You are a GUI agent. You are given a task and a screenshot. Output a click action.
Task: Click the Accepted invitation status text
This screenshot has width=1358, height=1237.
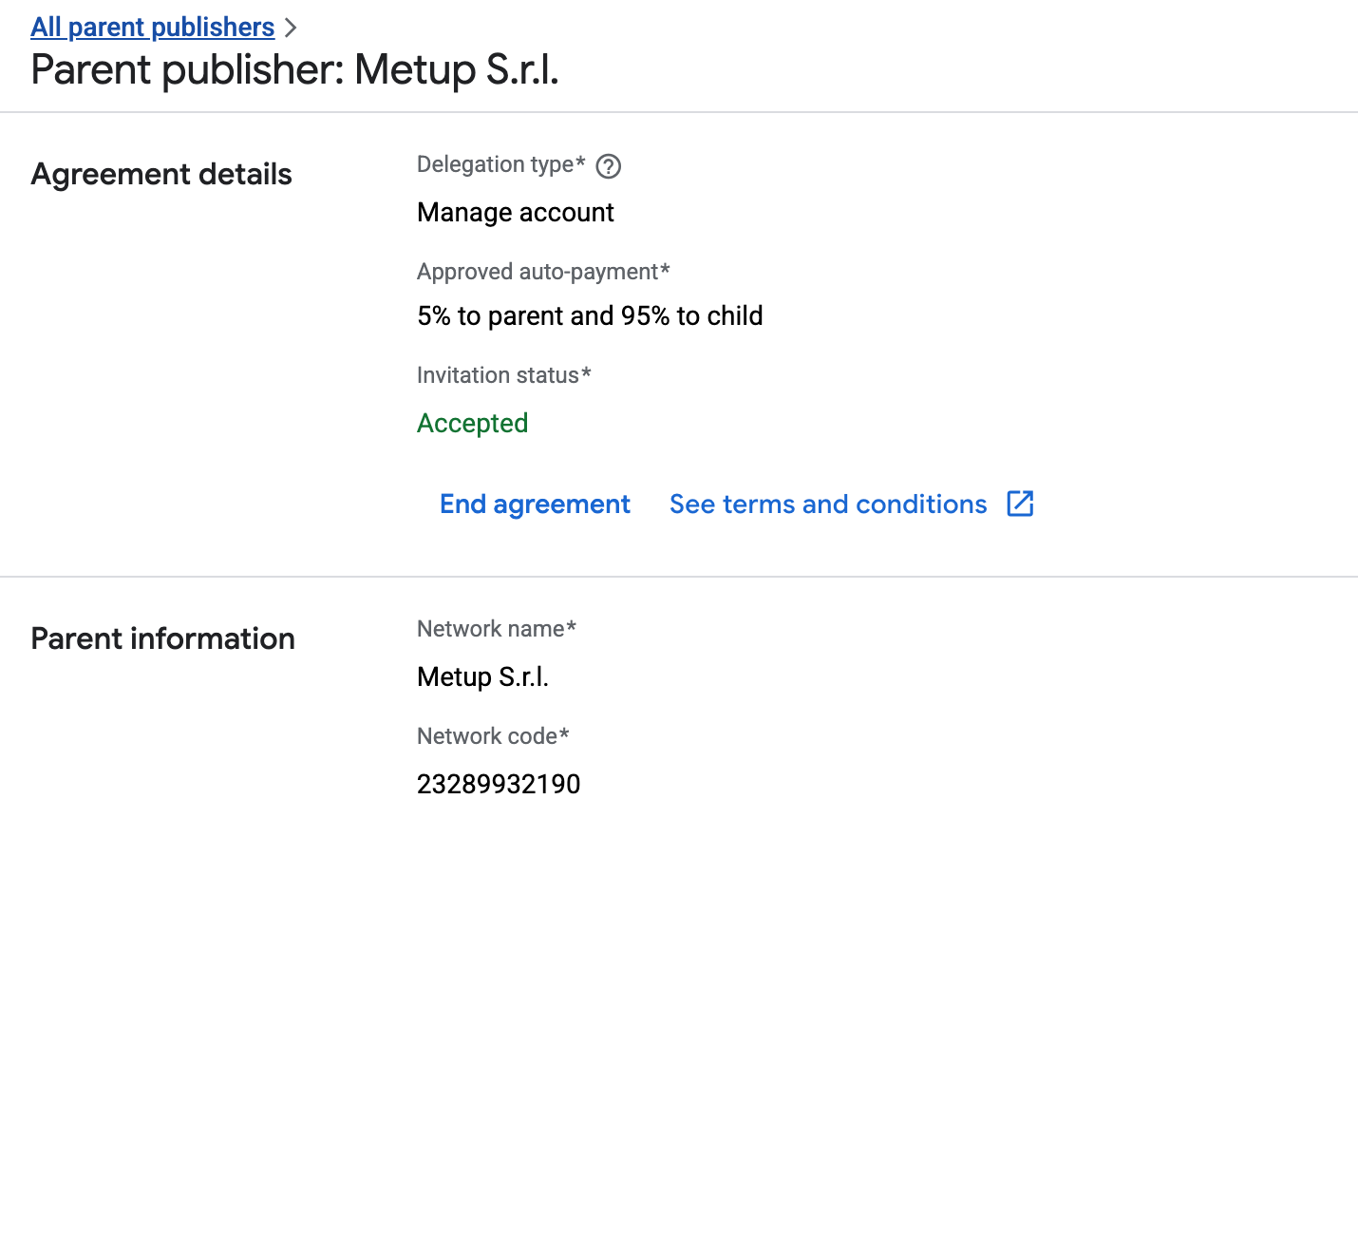coord(472,423)
